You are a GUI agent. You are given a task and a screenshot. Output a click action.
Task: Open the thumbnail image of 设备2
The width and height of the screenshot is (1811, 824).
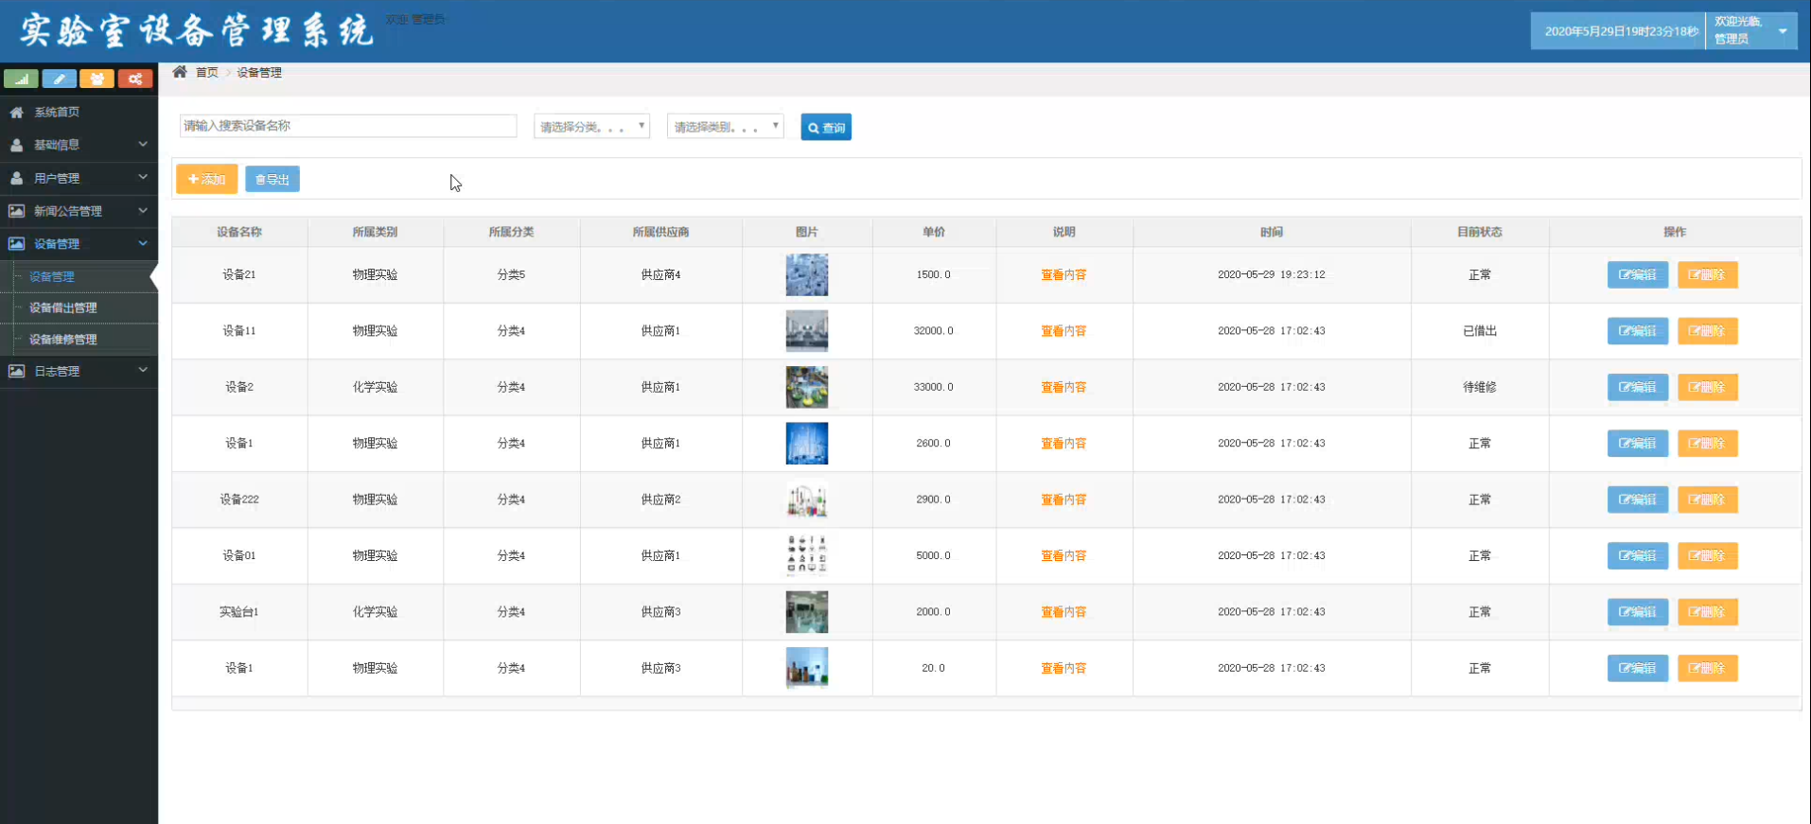(x=807, y=387)
